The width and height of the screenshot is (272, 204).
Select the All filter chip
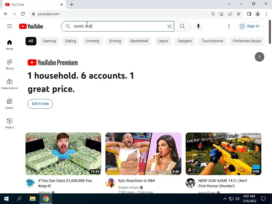[31, 41]
